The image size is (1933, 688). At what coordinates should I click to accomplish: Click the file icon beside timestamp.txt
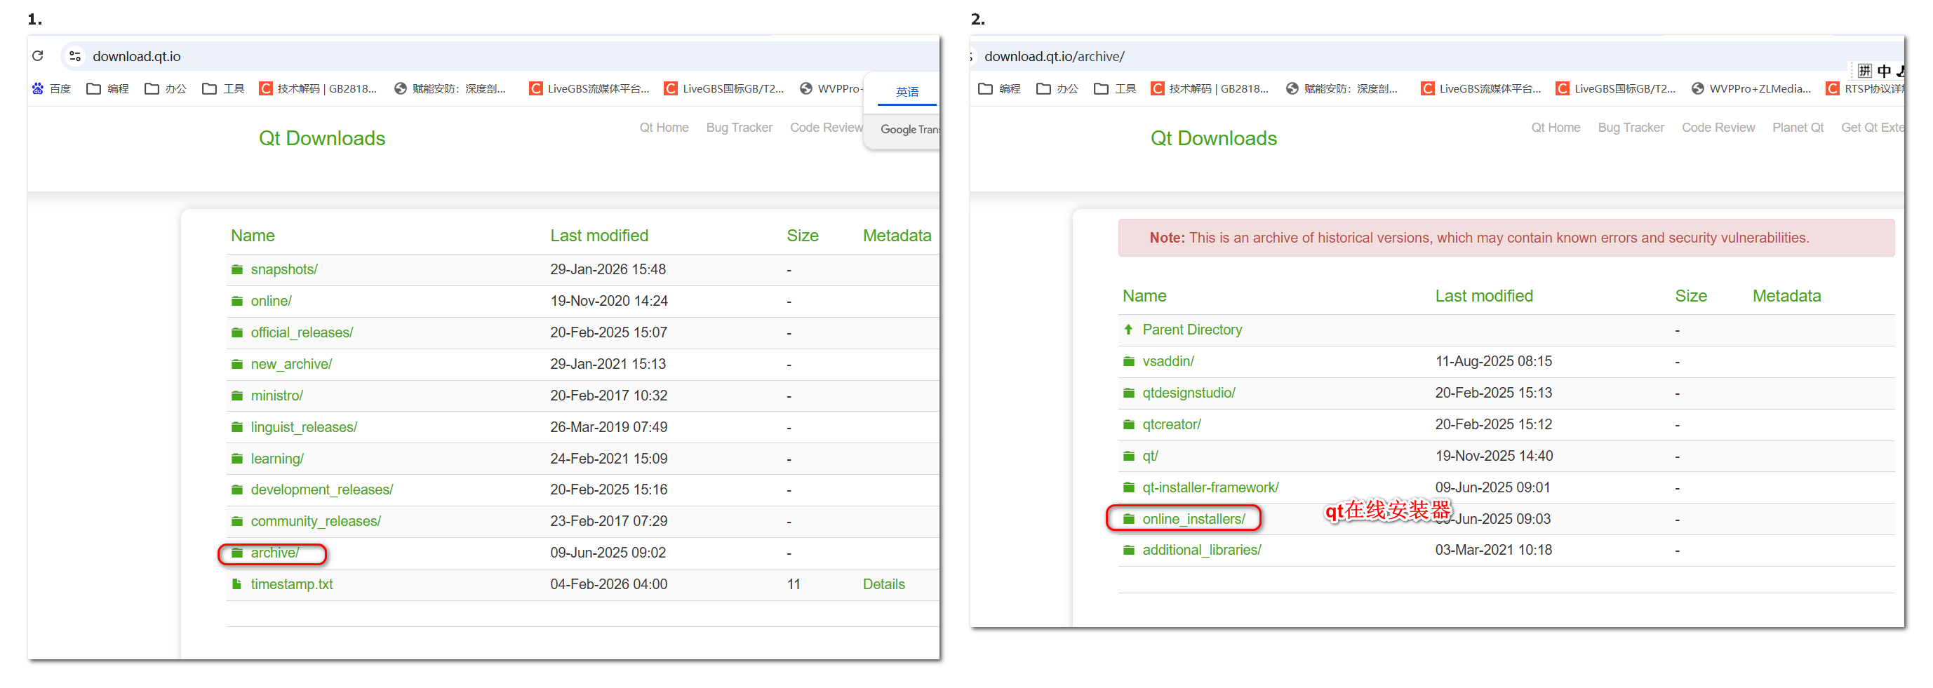coord(237,584)
